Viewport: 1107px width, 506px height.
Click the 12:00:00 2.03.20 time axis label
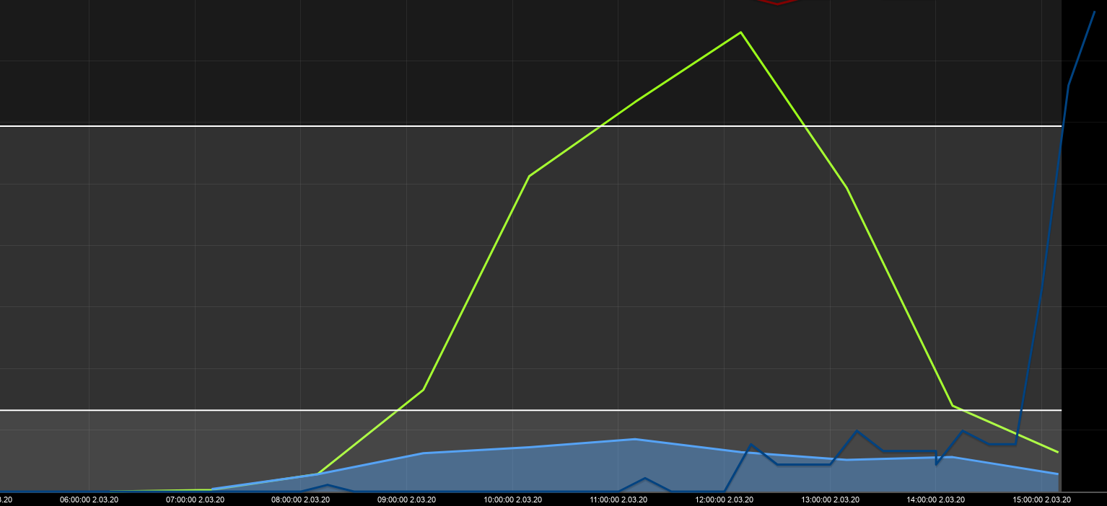tap(724, 500)
